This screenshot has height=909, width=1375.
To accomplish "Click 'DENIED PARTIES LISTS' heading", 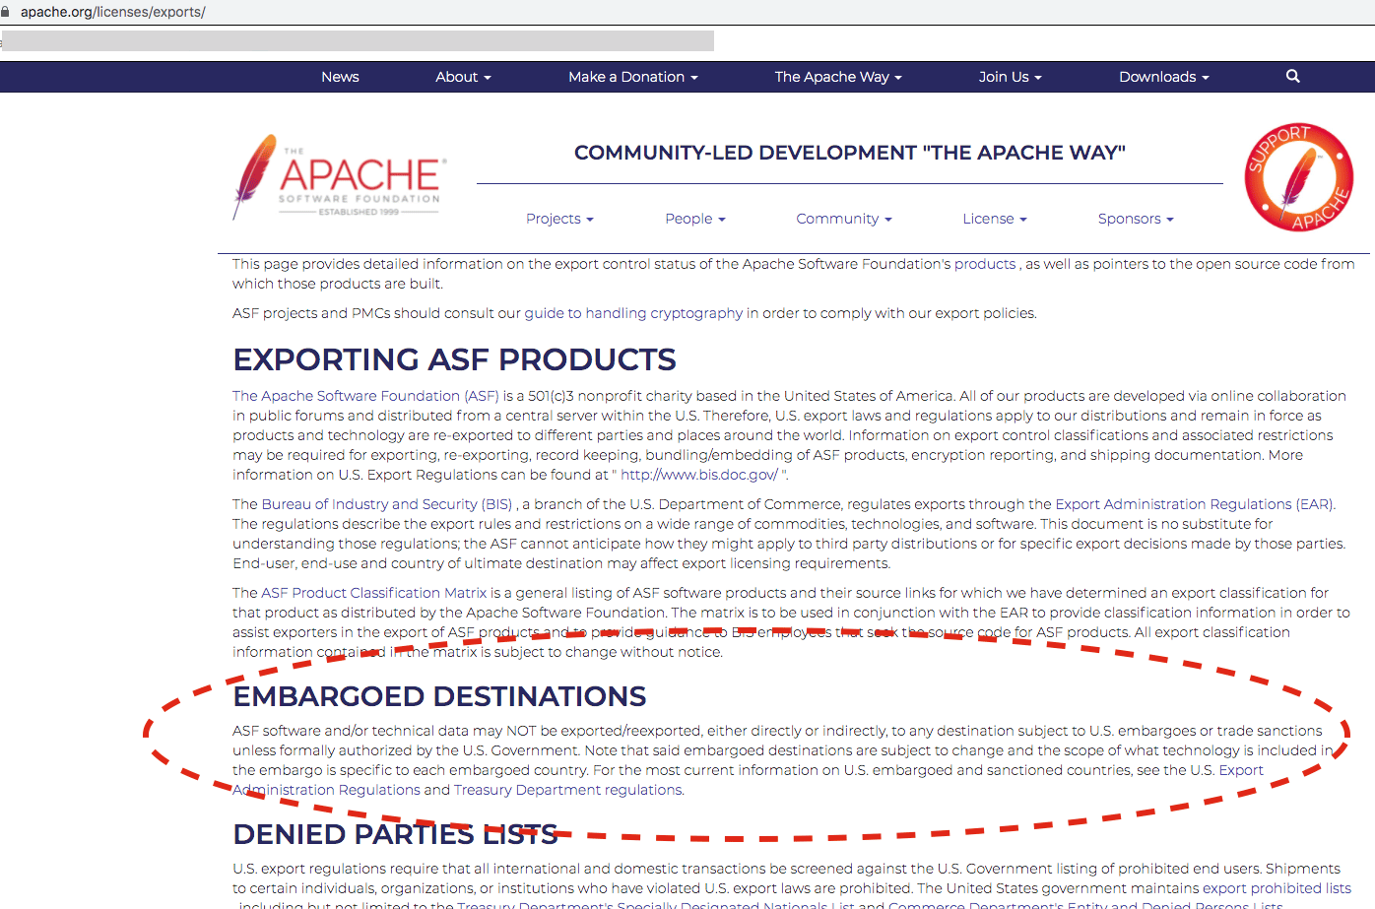I will coord(395,834).
